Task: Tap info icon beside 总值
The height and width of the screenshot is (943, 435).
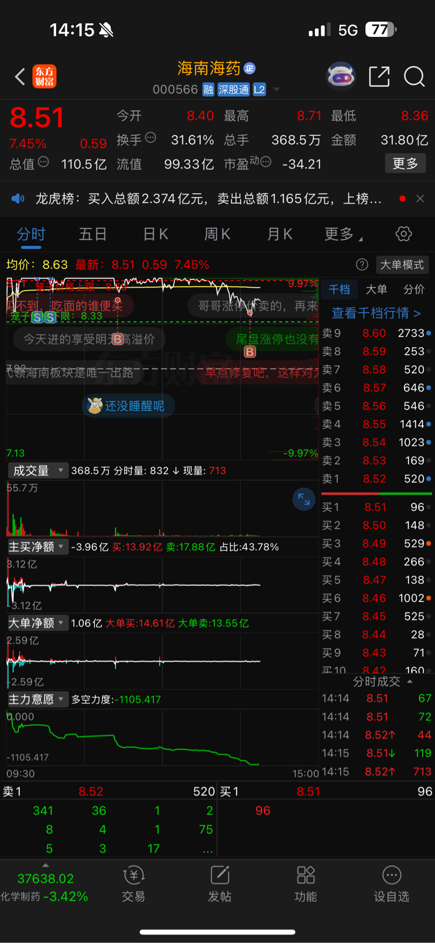Action: click(43, 162)
